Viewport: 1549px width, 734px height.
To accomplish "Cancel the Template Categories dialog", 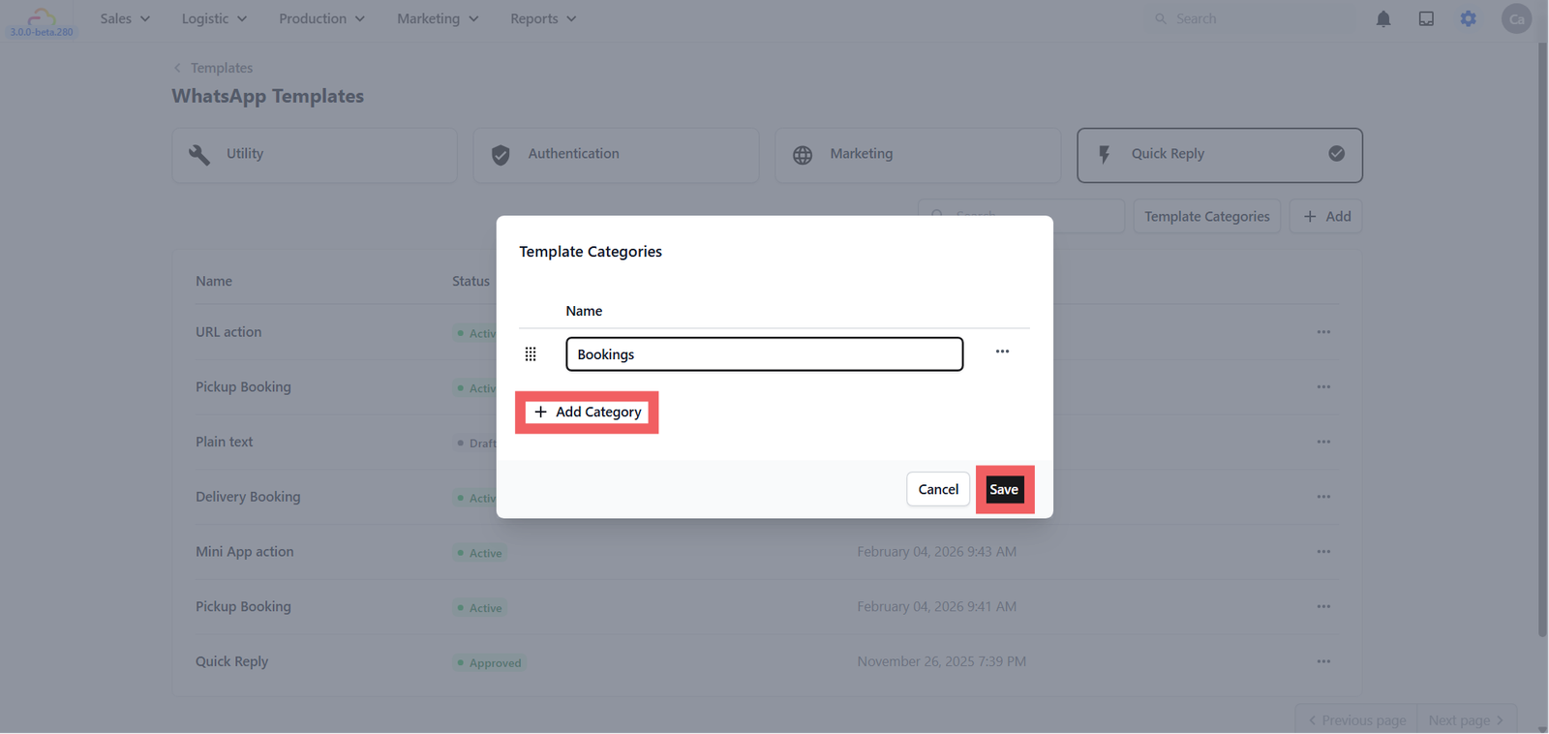I will click(x=938, y=489).
